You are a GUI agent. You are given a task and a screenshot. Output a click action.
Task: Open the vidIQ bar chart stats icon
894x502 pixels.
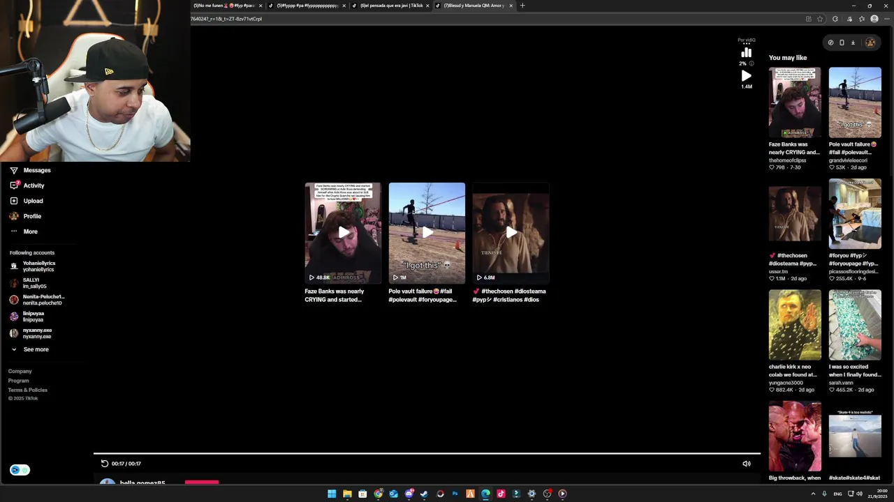[746, 52]
